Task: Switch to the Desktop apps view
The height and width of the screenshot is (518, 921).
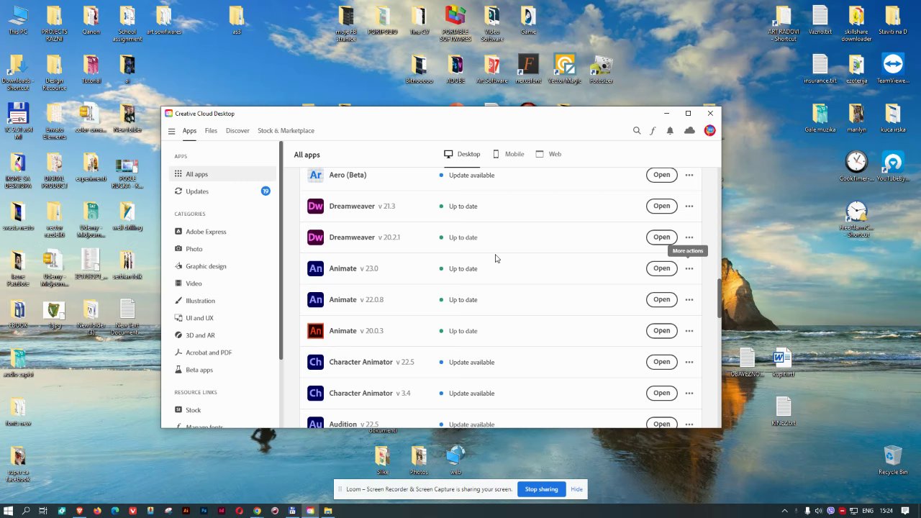Action: click(462, 154)
